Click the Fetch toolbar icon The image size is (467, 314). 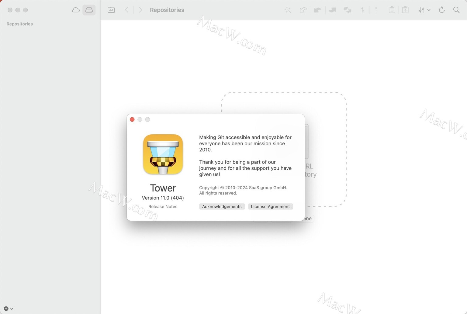click(x=303, y=10)
